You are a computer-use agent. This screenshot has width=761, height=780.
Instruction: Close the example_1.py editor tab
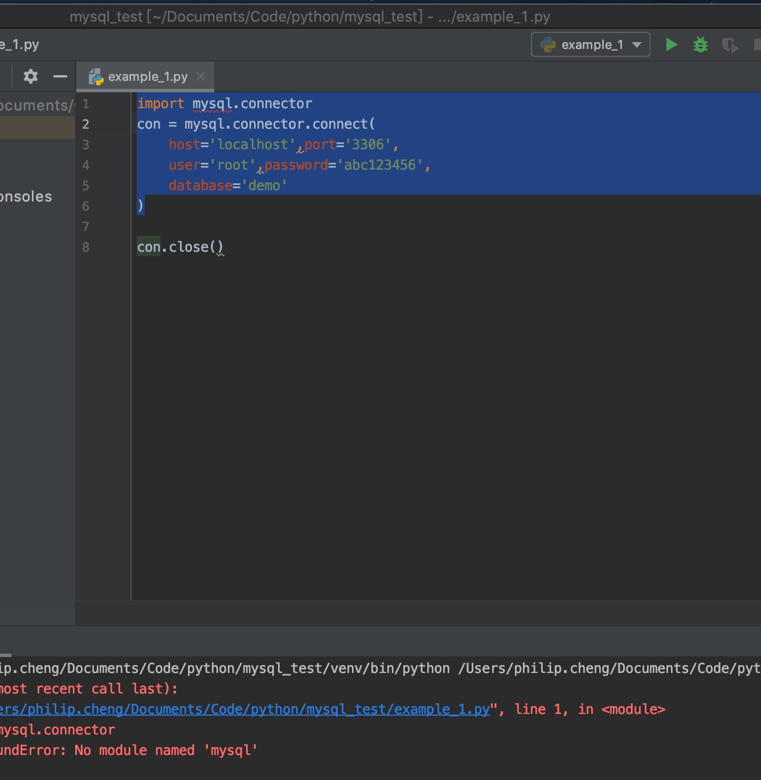201,76
